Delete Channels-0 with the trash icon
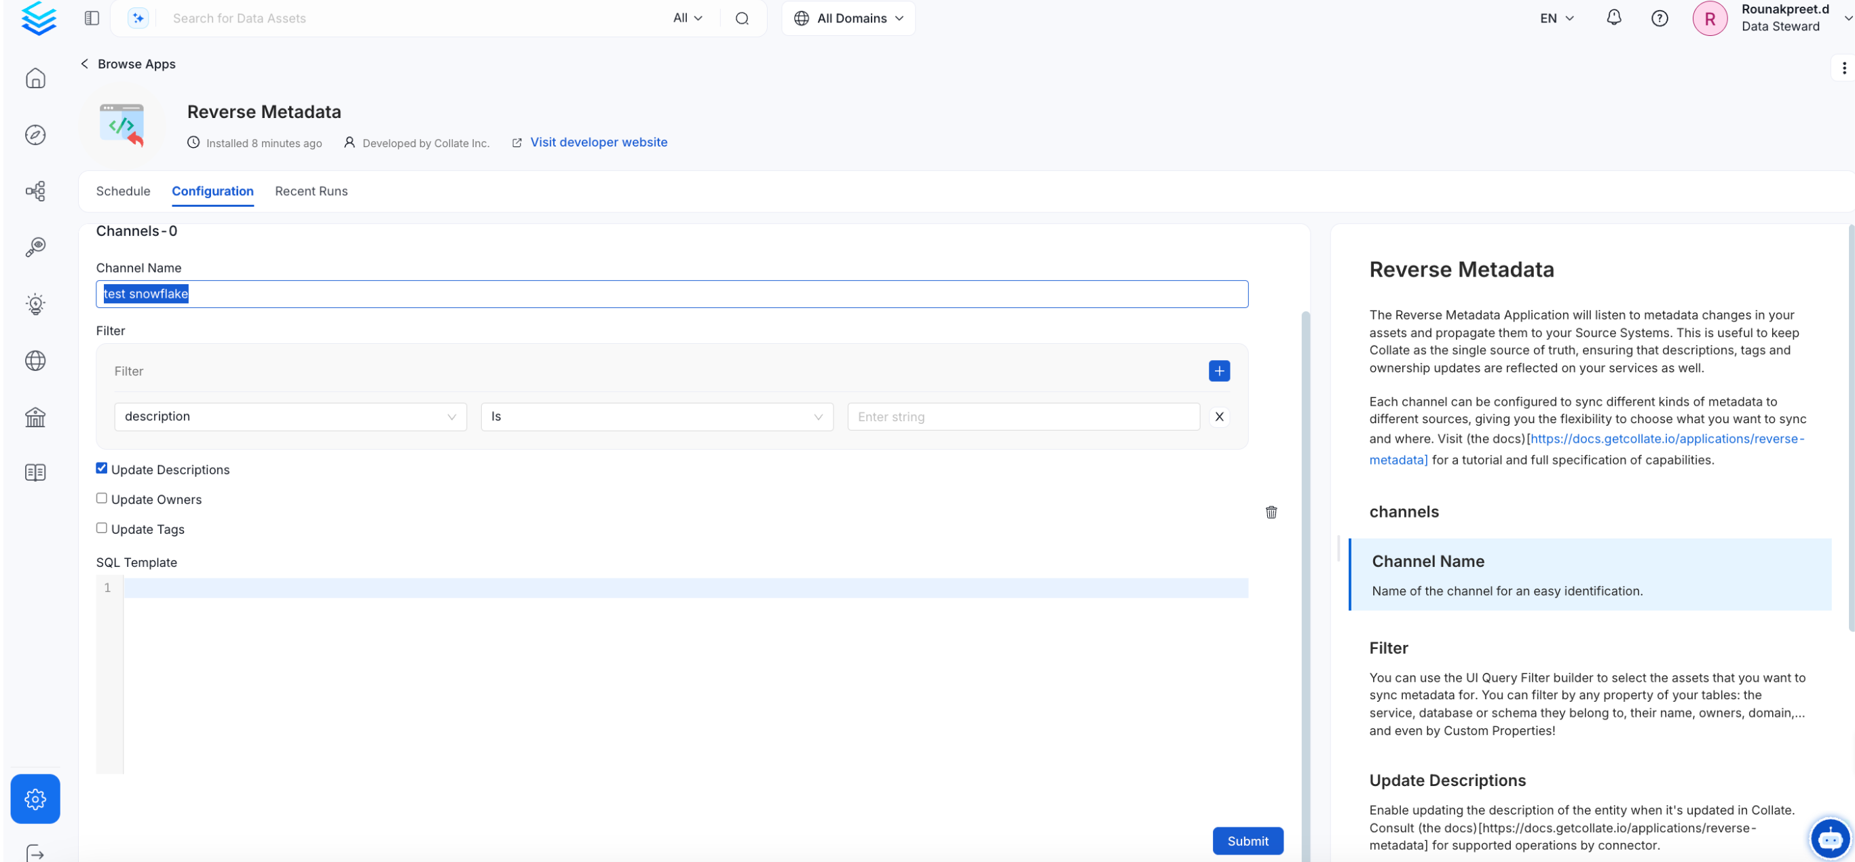The height and width of the screenshot is (862, 1855). point(1271,511)
